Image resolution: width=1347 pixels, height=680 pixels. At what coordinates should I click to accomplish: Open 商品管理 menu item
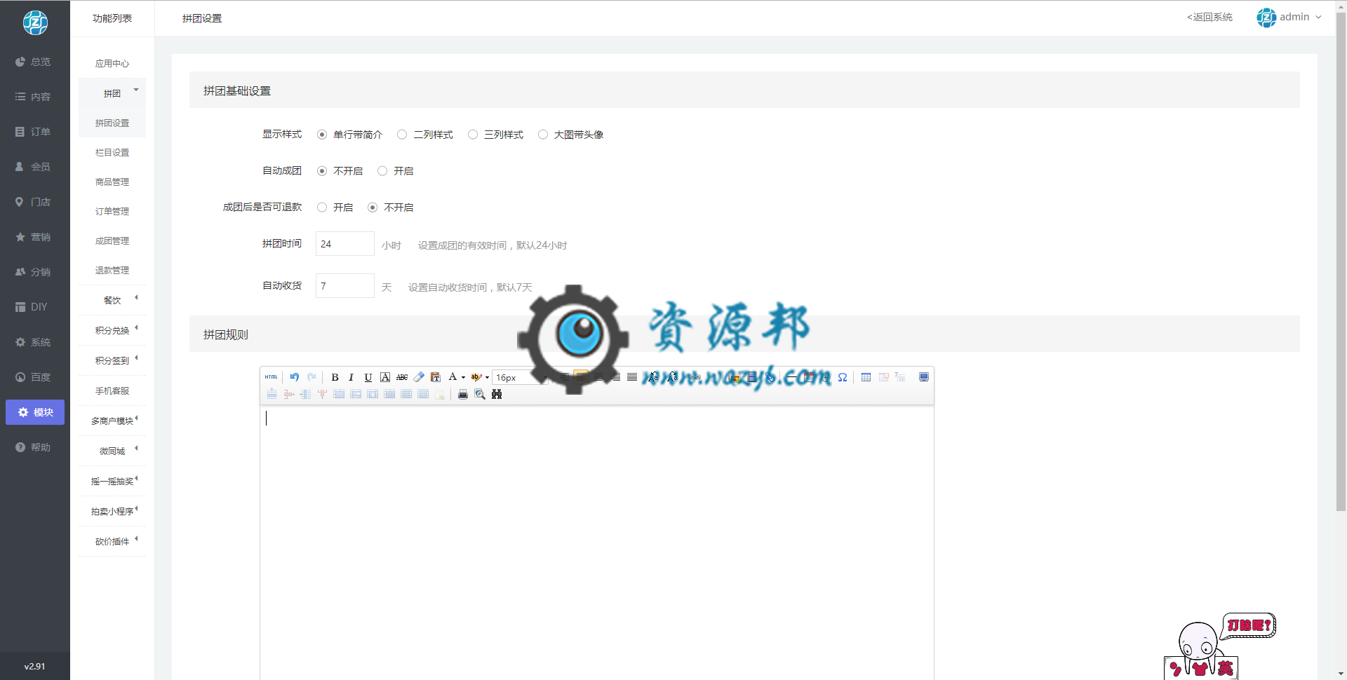[x=112, y=182]
